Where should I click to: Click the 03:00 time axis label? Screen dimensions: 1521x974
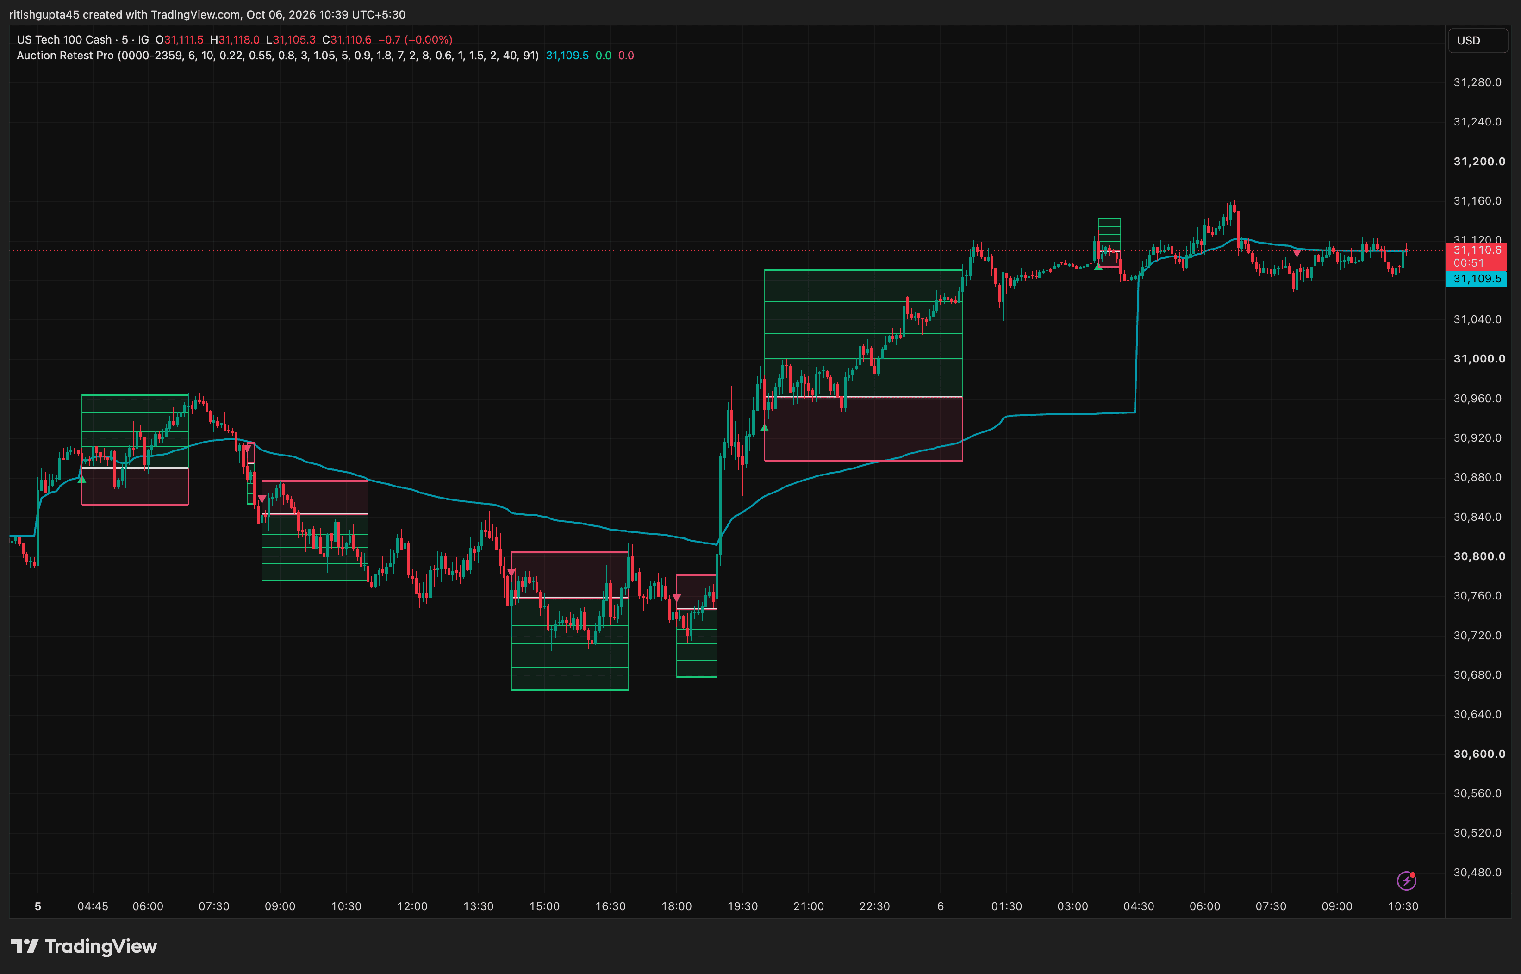[1072, 906]
